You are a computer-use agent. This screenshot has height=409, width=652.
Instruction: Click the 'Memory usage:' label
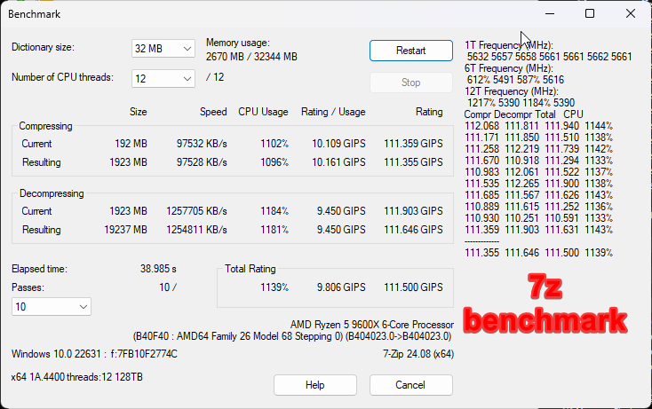point(238,43)
